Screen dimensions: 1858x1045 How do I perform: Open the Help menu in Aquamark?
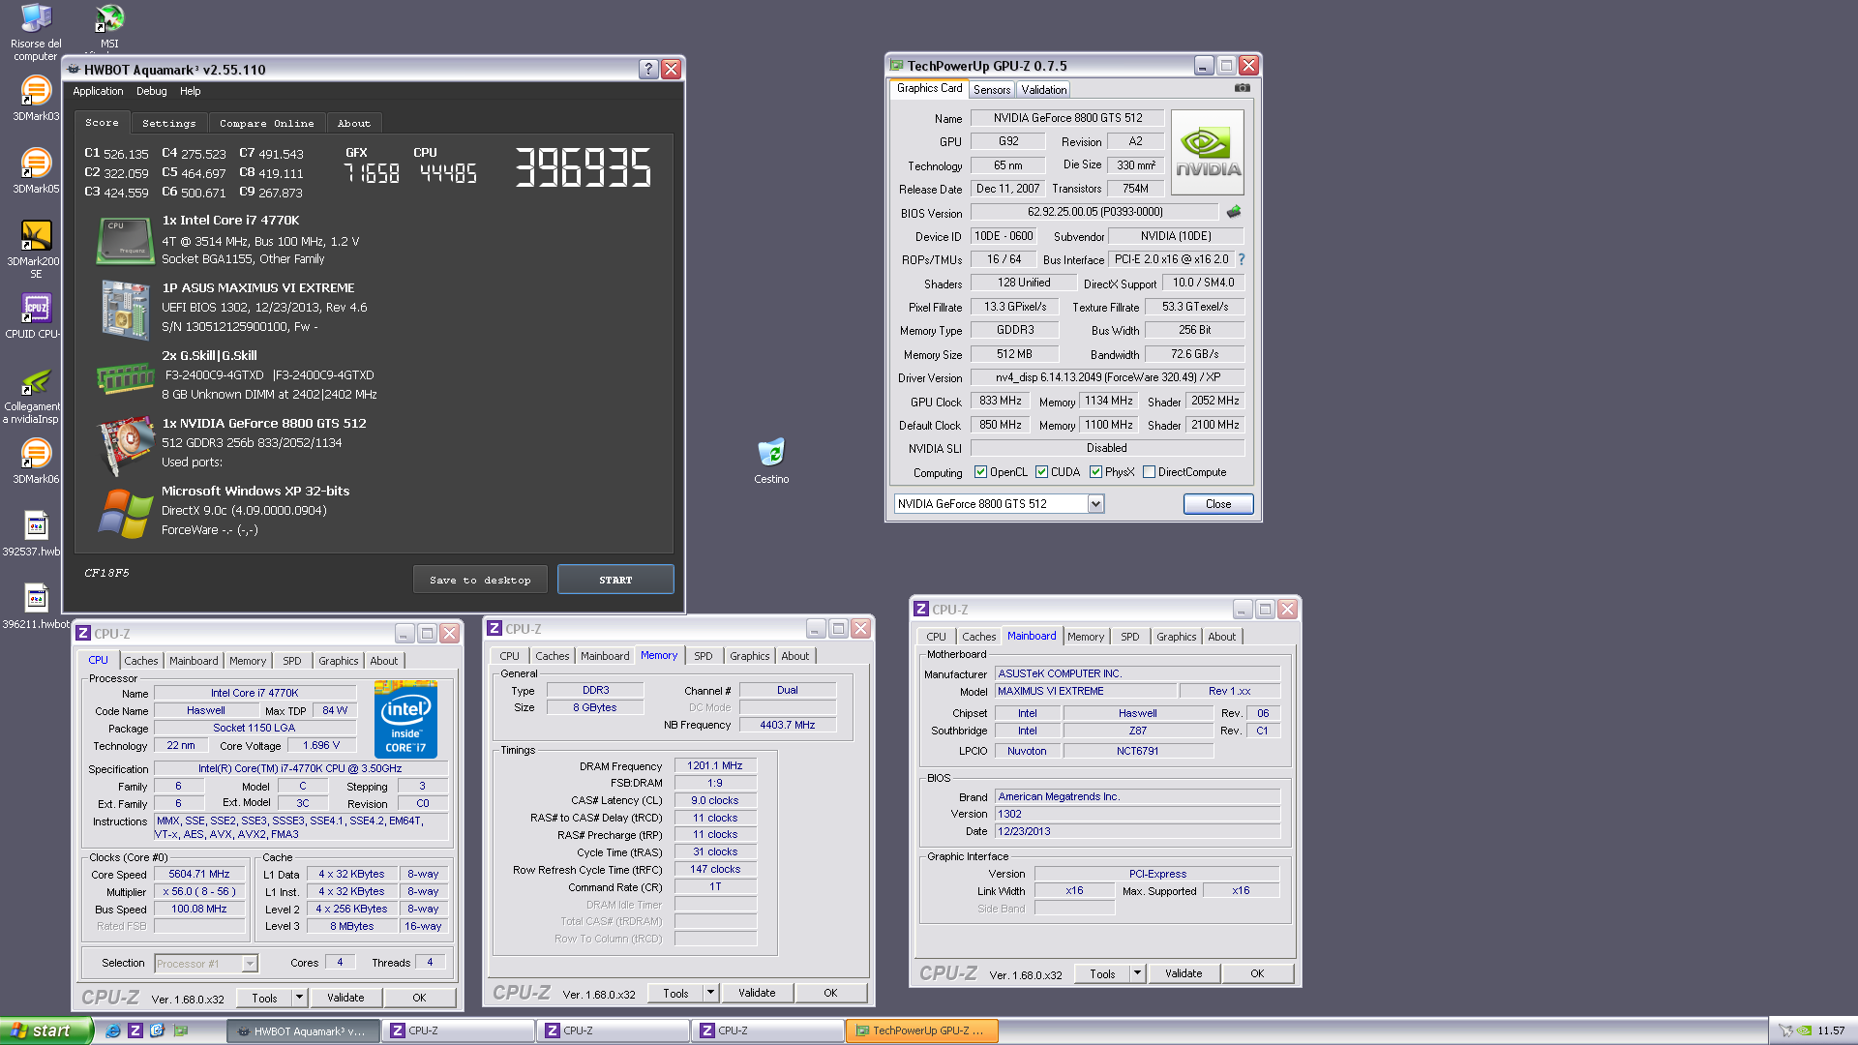(190, 91)
